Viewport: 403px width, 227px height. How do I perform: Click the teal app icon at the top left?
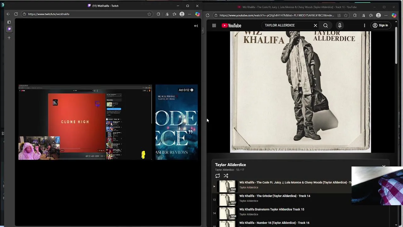tap(3, 4)
